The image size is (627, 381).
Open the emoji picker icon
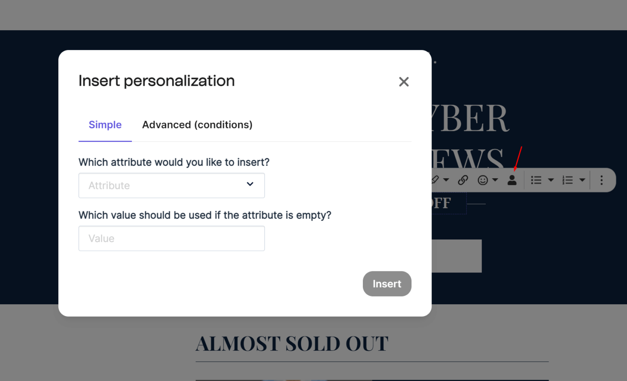(x=482, y=179)
